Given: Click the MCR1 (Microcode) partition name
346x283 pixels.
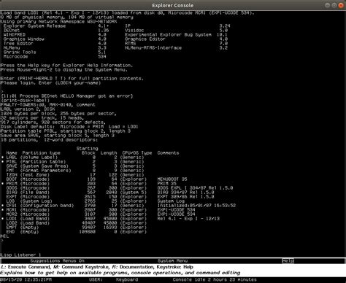Looking at the screenshot, I should 12,210.
